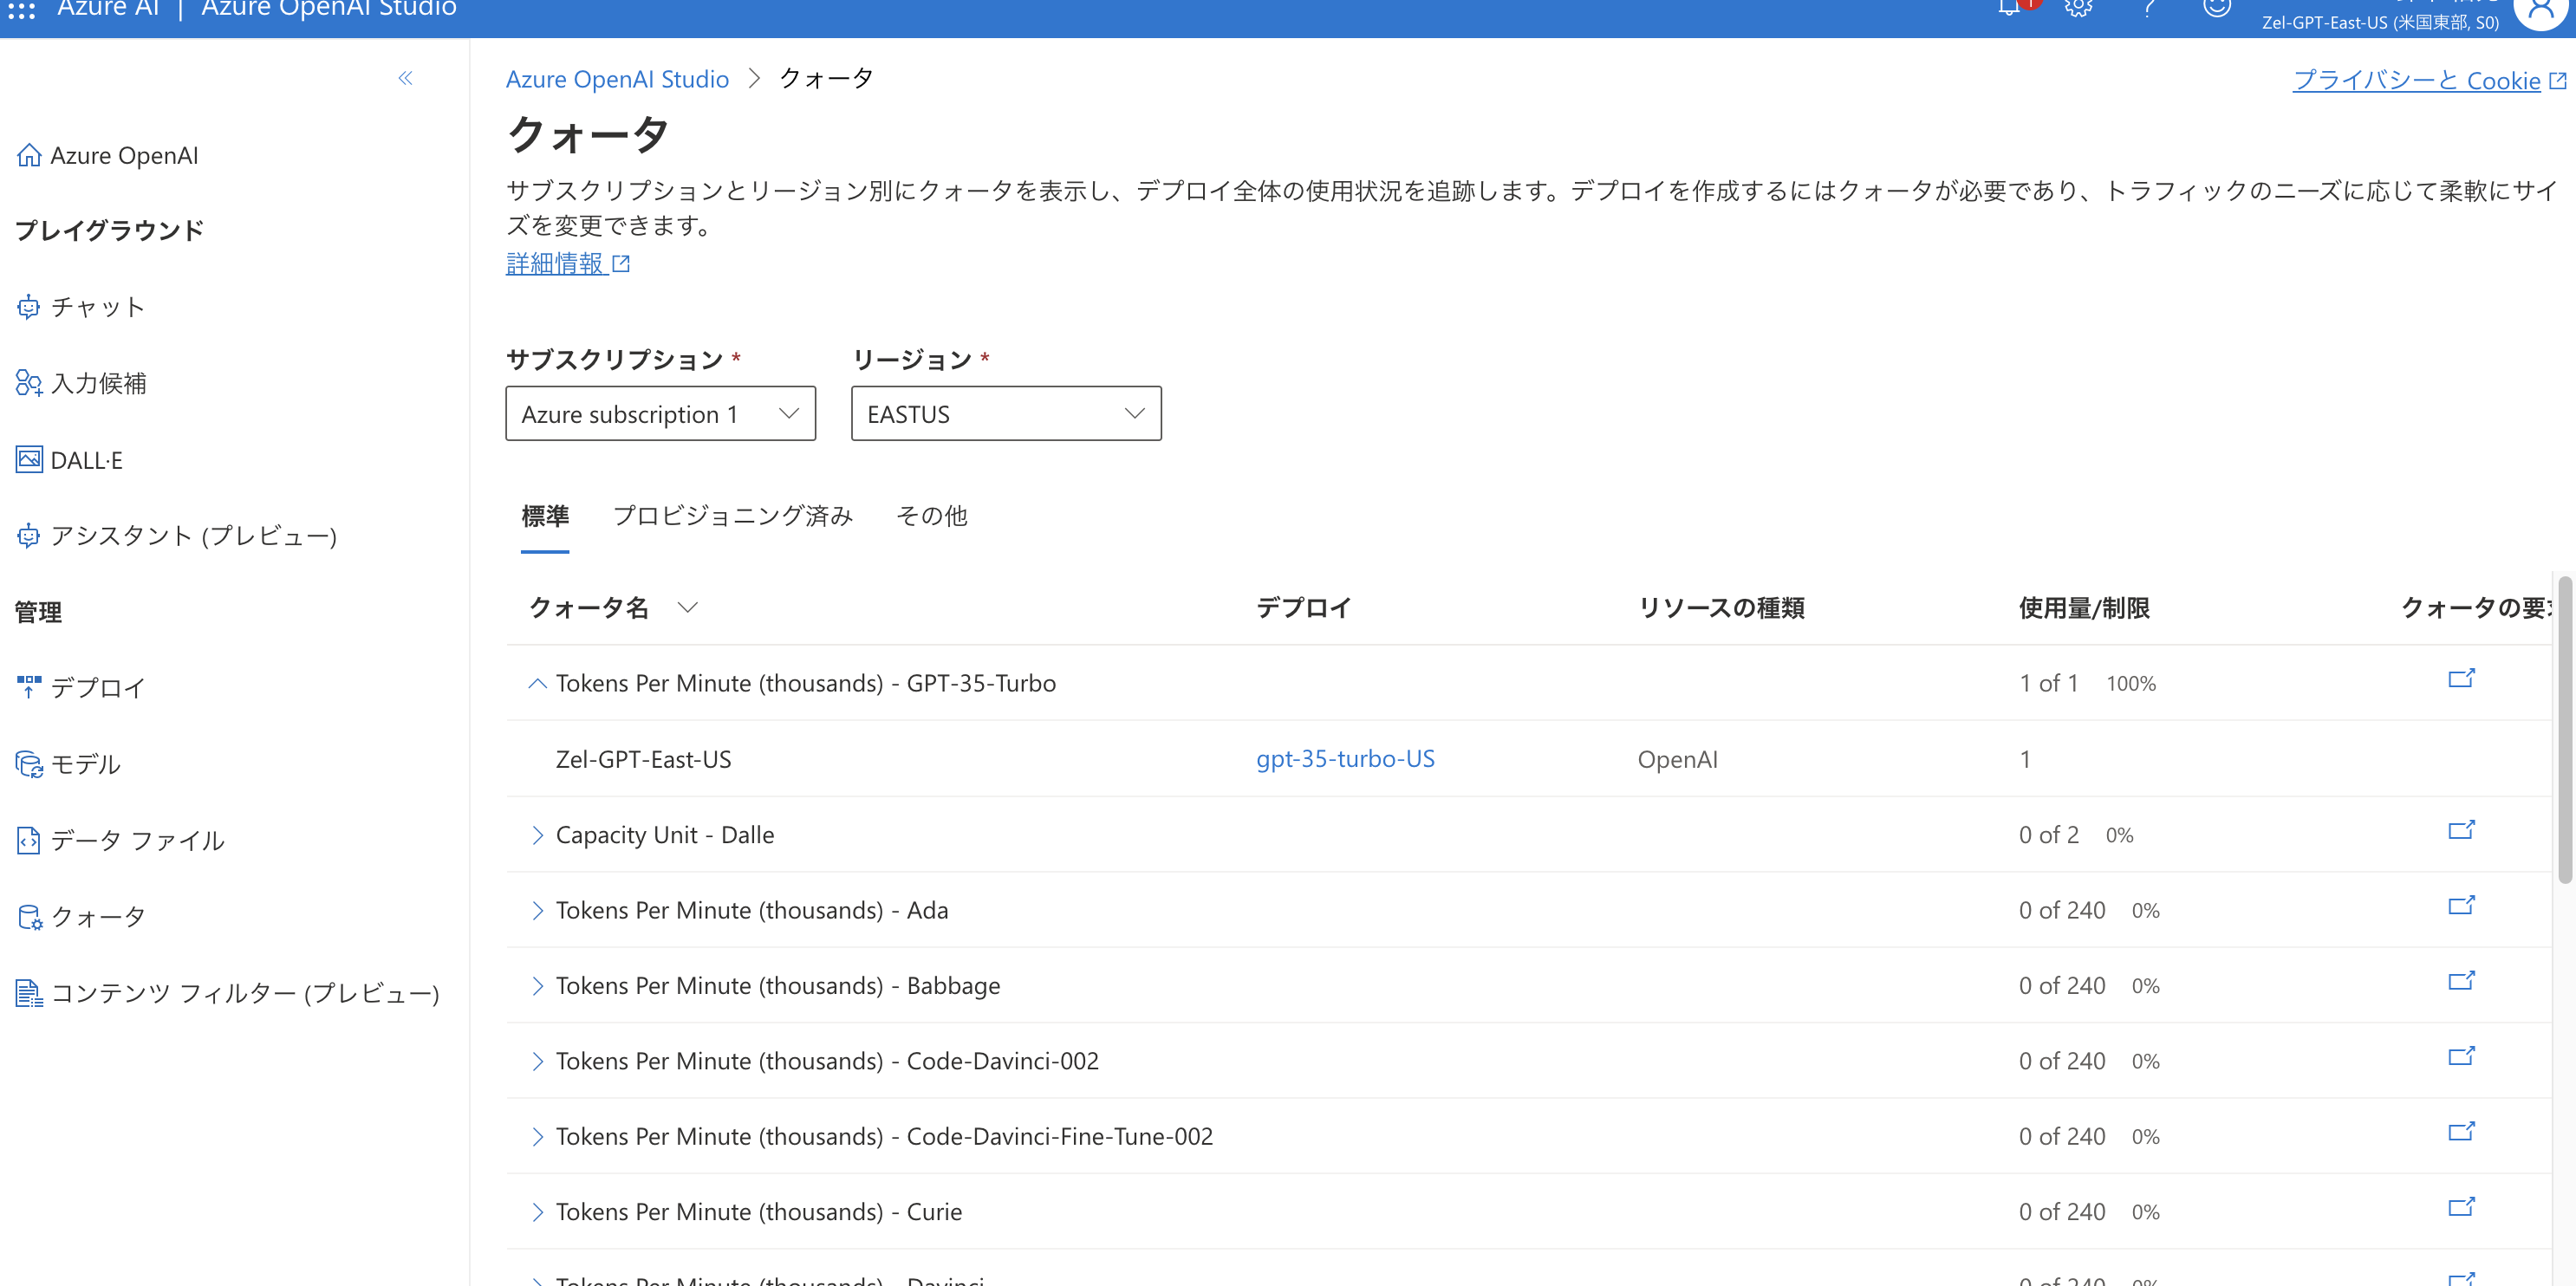
Task: Click the Zel-GPT-East-US table cell
Action: [x=643, y=759]
